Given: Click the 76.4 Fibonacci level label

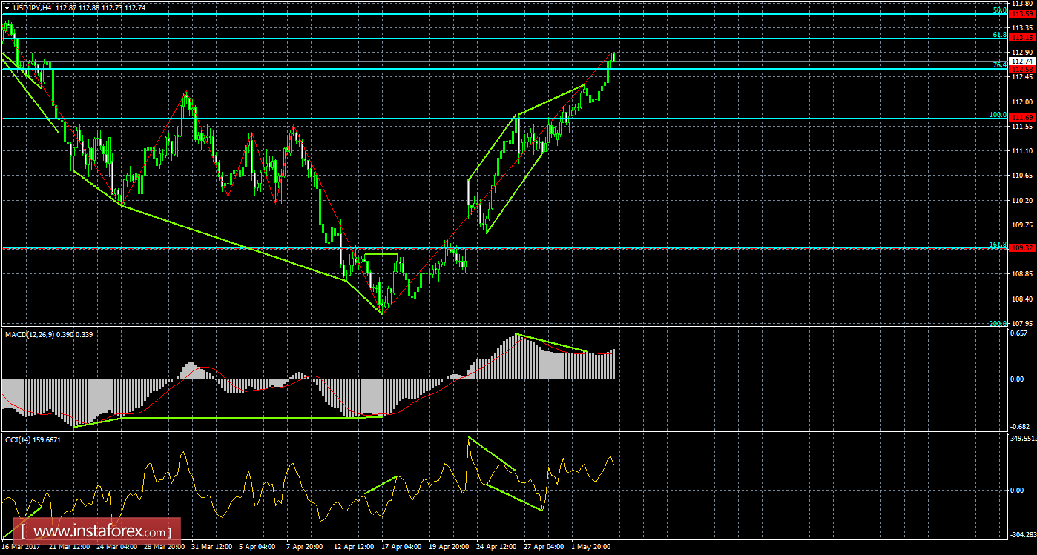Looking at the screenshot, I should coord(998,65).
